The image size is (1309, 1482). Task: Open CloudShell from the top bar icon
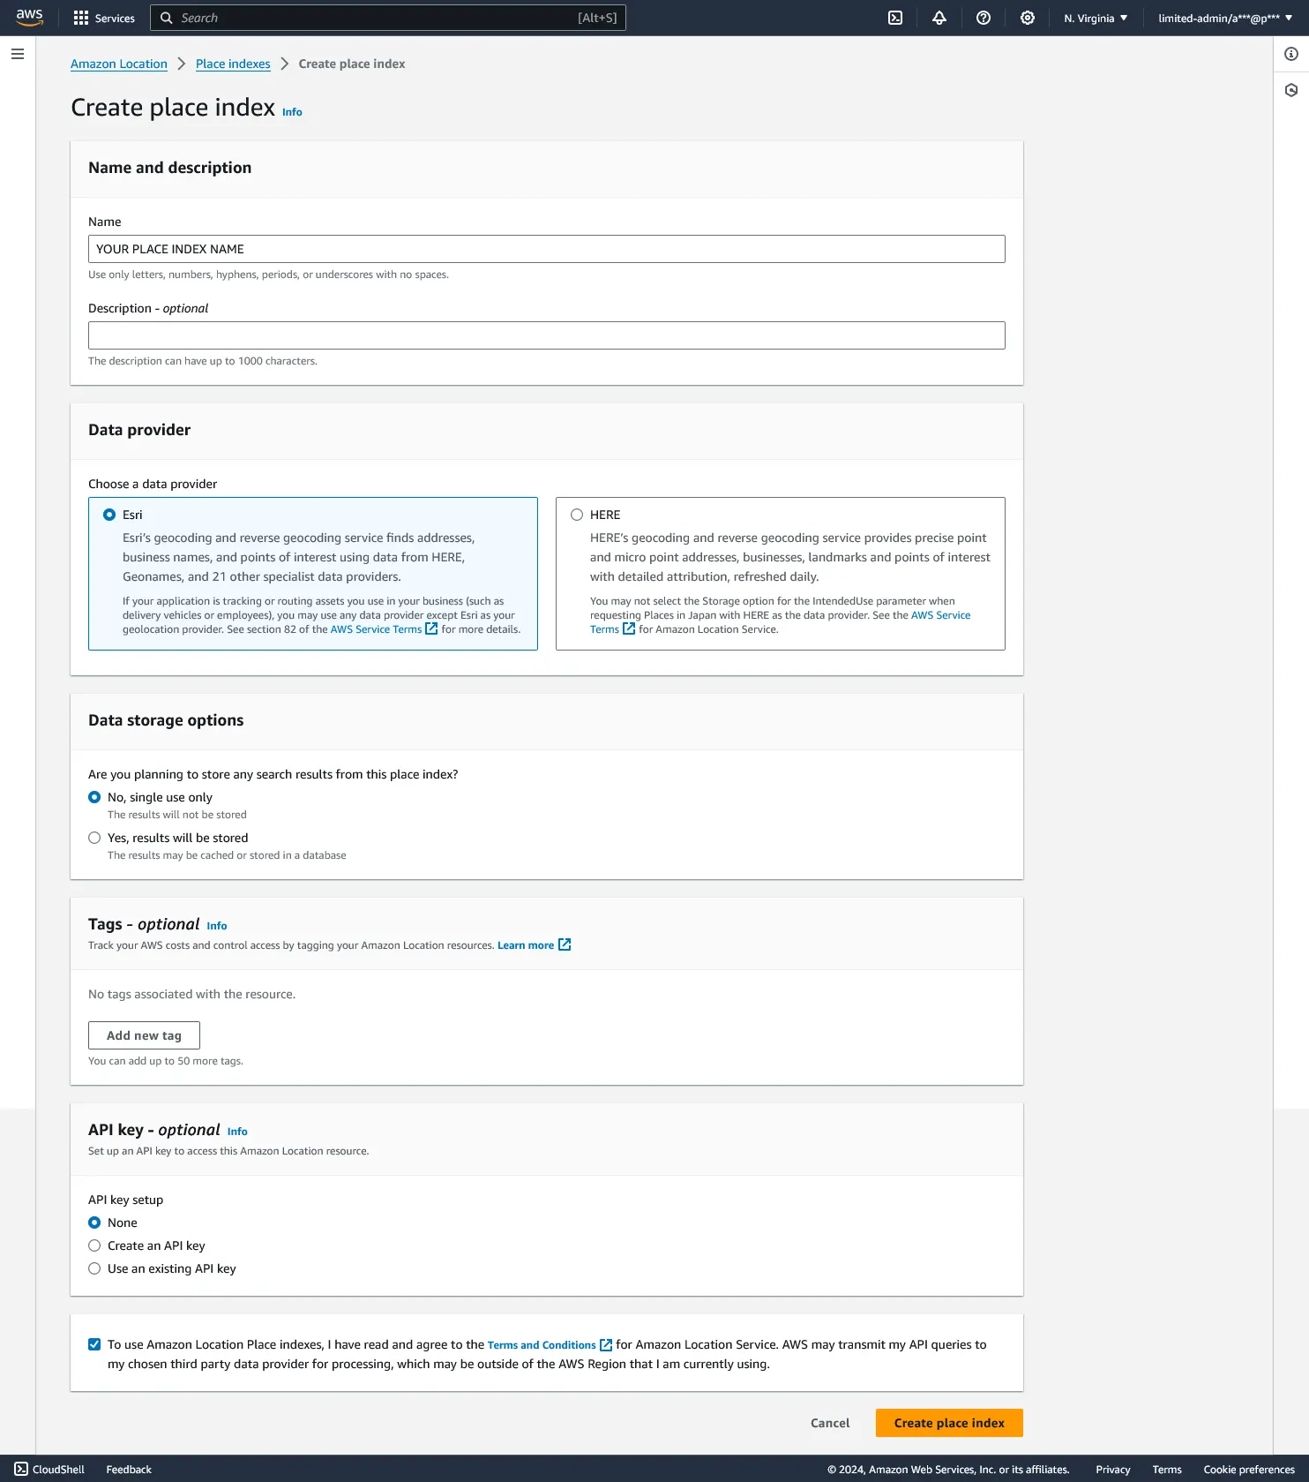[x=895, y=18]
